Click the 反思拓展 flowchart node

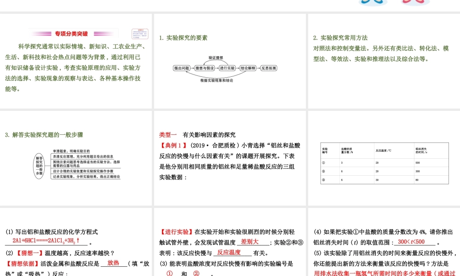pos(269,68)
